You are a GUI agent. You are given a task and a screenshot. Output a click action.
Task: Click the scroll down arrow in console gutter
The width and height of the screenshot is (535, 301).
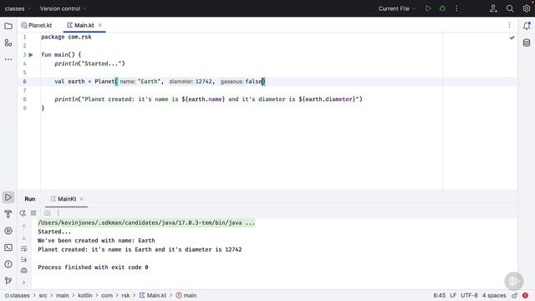(x=24, y=237)
